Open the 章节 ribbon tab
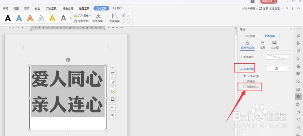This screenshot has height=136, width=303. [27, 8]
